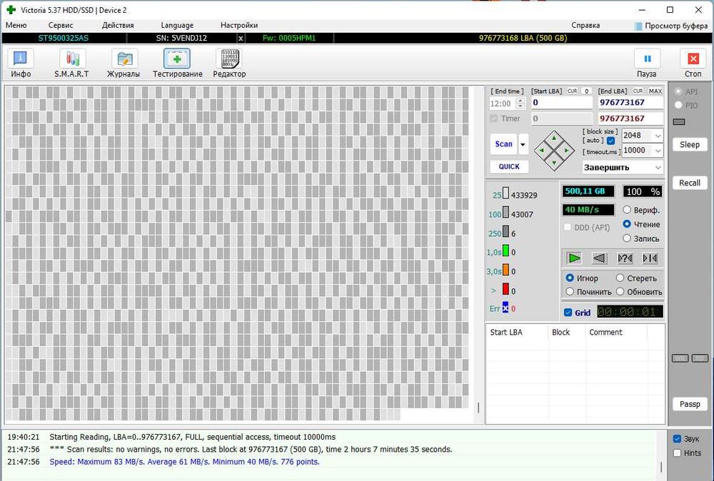The width and height of the screenshot is (714, 481).
Task: Open the Редактор sector editor
Action: [229, 63]
